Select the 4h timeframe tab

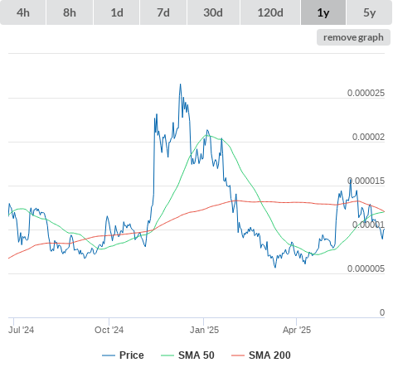coord(23,12)
